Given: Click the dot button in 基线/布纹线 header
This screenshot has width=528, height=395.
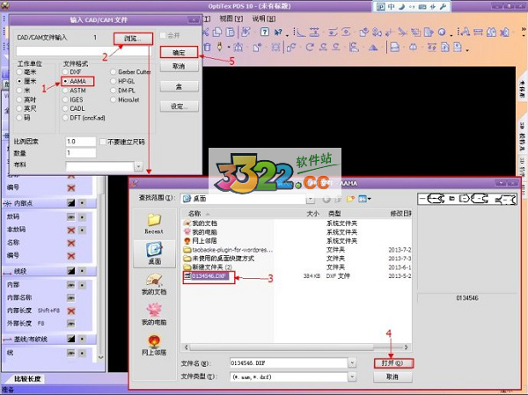Looking at the screenshot, I should click(82, 339).
